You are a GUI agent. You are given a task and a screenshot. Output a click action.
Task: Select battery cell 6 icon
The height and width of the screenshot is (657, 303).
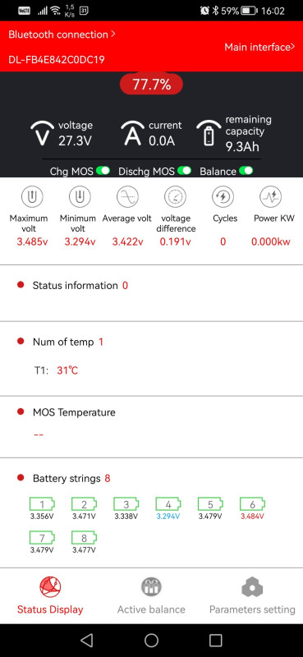(x=252, y=504)
